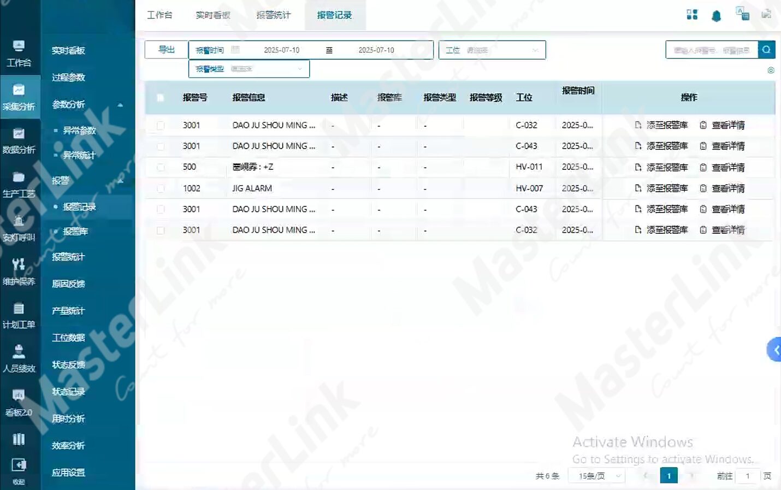Screen dimensions: 781x490
Task: Collapse 参数分析 submenu
Action: 120,105
